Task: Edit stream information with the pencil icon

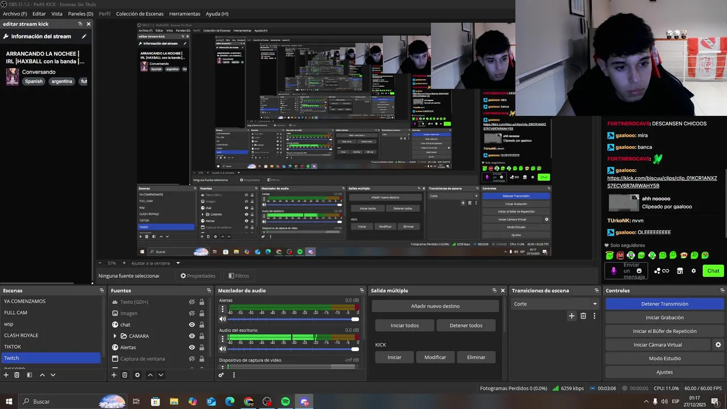Action: pyautogui.click(x=84, y=36)
